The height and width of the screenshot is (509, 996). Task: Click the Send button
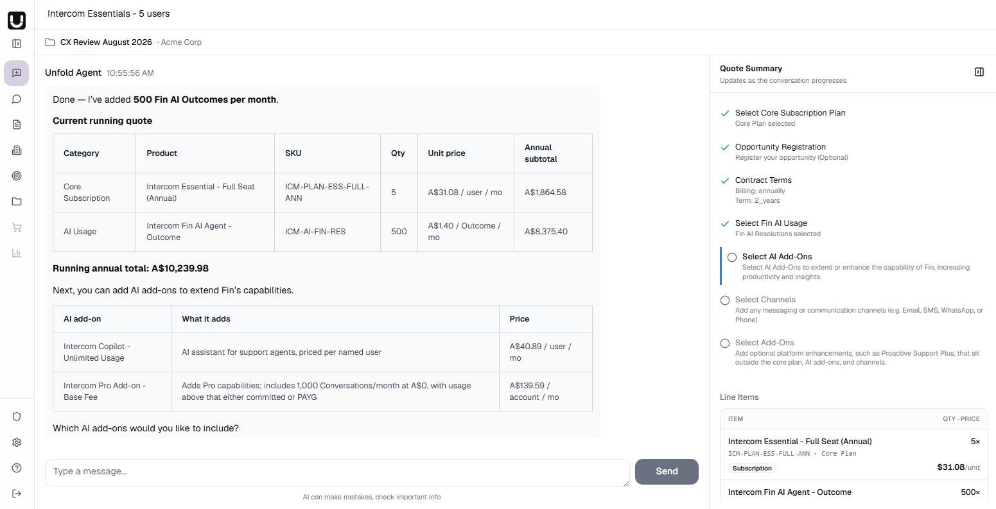(x=667, y=472)
